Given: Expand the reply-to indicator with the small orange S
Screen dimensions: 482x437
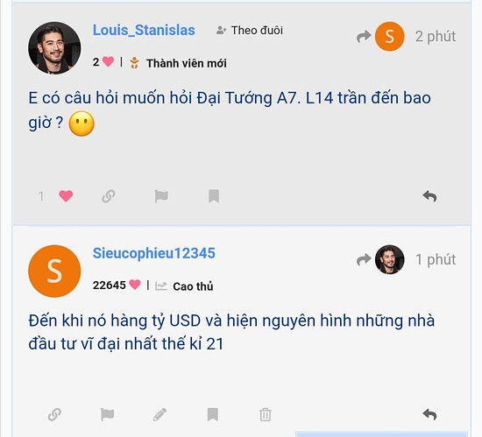Looking at the screenshot, I should click(380, 36).
